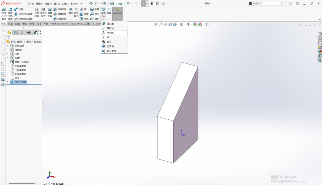322x185 pixels.
Task: Open the DimXpertManager crosshair tab
Action: (x=29, y=32)
